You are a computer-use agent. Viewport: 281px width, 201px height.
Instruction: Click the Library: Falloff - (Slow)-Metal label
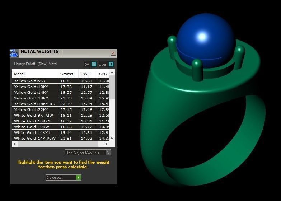pyautogui.click(x=36, y=64)
